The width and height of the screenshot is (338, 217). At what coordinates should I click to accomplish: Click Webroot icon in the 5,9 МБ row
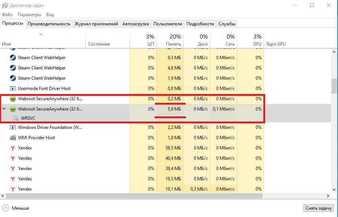click(13, 109)
